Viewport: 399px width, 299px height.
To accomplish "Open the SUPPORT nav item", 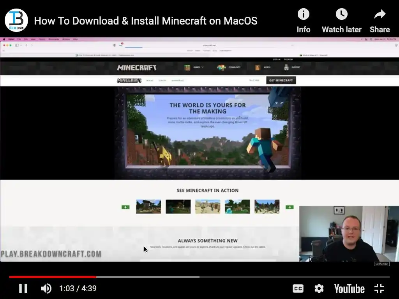I will point(296,67).
